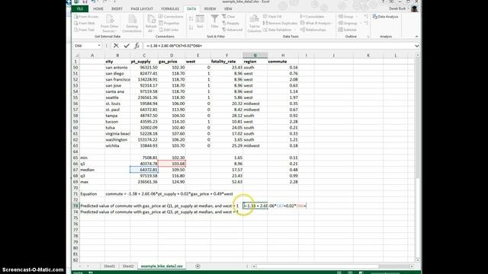The height and width of the screenshot is (274, 488).
Task: Open Existing Connections in the ribbon
Action: coord(132,24)
